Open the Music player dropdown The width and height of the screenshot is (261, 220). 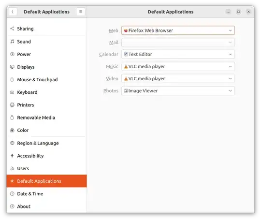pyautogui.click(x=178, y=66)
